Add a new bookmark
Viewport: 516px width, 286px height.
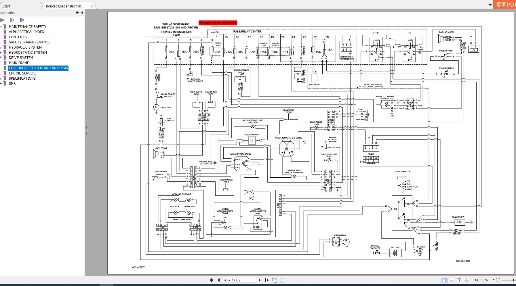point(12,20)
